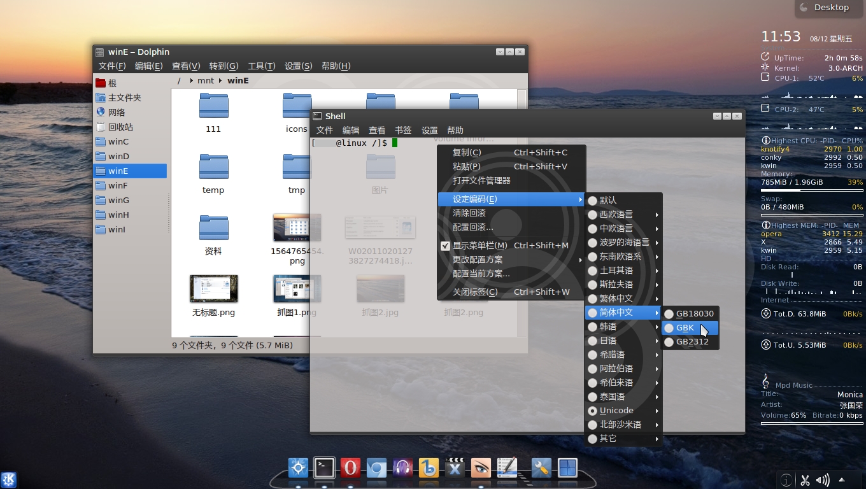Image resolution: width=866 pixels, height=489 pixels.
Task: Click the KDE application launcher icon
Action: click(x=9, y=479)
